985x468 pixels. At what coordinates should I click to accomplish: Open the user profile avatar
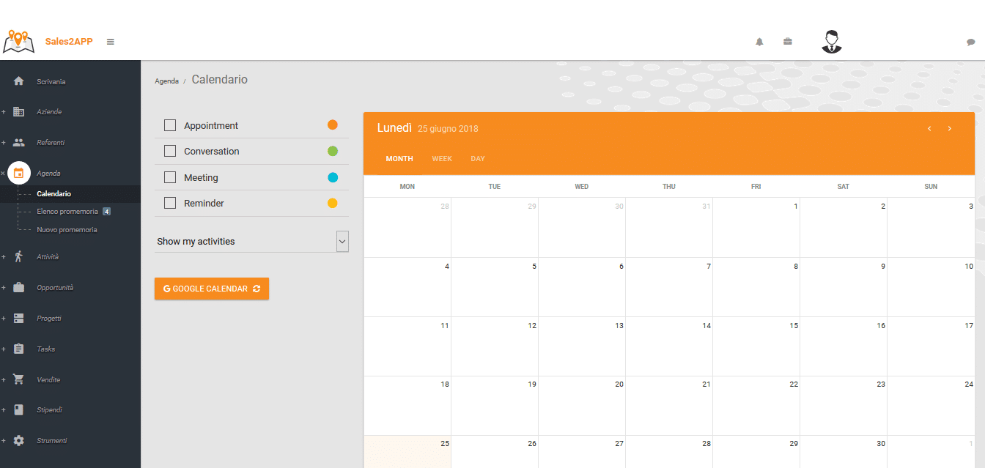(831, 42)
